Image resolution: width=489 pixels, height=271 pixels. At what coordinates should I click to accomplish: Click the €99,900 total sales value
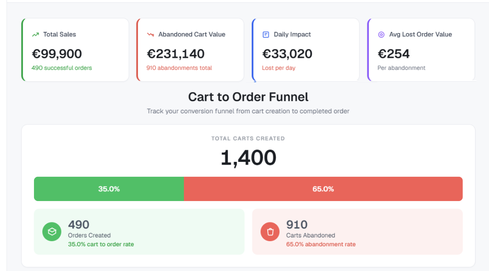[57, 54]
